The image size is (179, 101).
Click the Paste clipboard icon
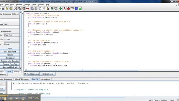(23, 8)
